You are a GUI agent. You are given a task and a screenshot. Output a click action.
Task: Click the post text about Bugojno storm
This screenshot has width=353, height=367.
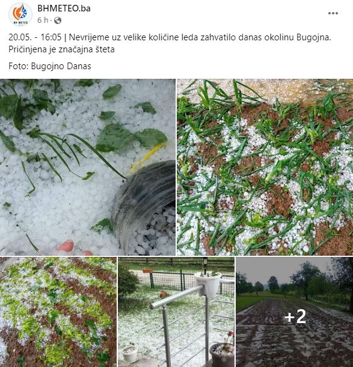click(170, 43)
